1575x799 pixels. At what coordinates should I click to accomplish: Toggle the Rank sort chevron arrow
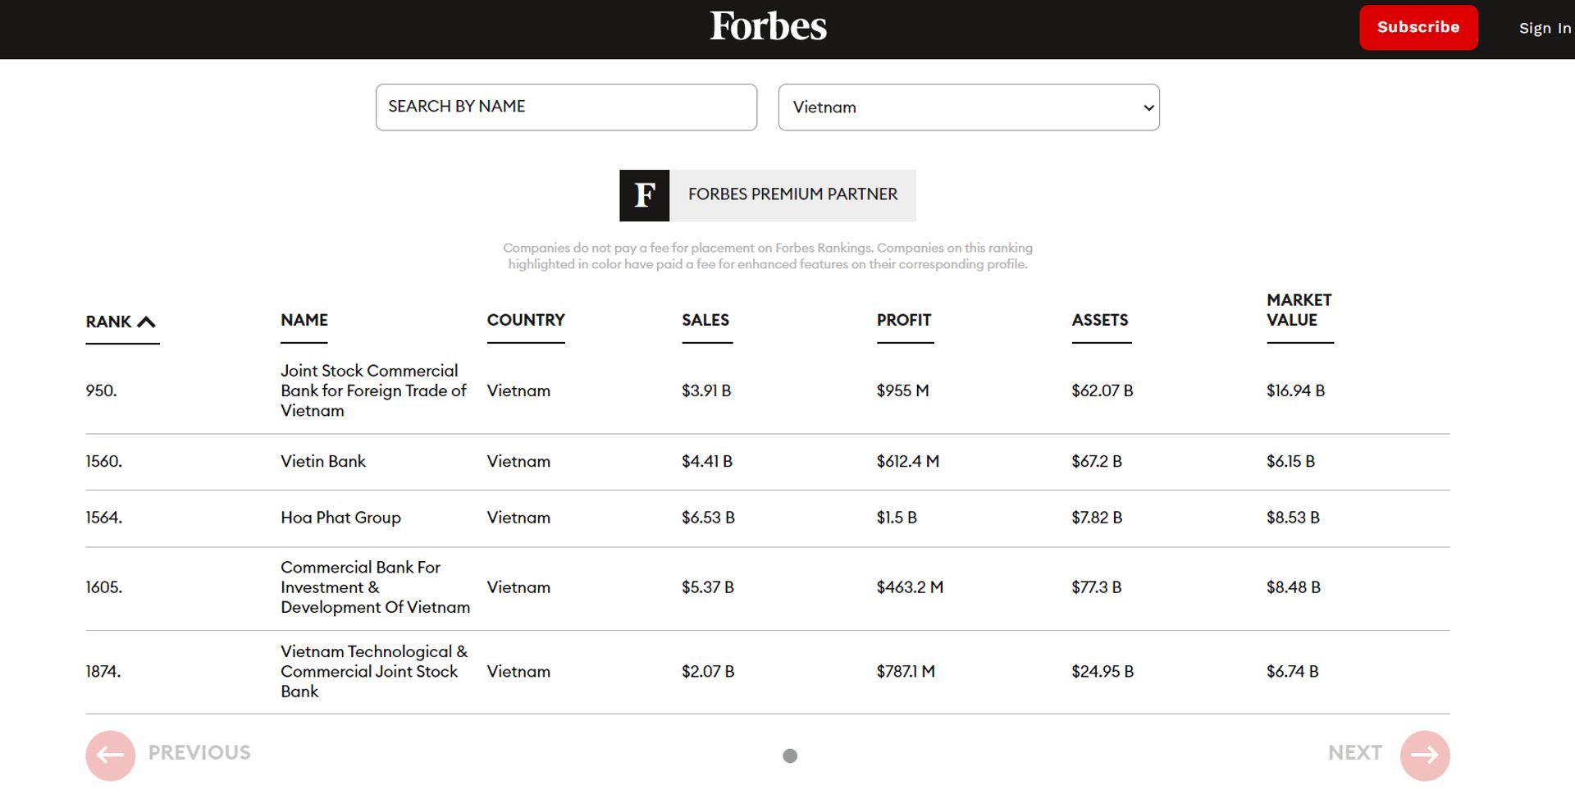click(146, 322)
